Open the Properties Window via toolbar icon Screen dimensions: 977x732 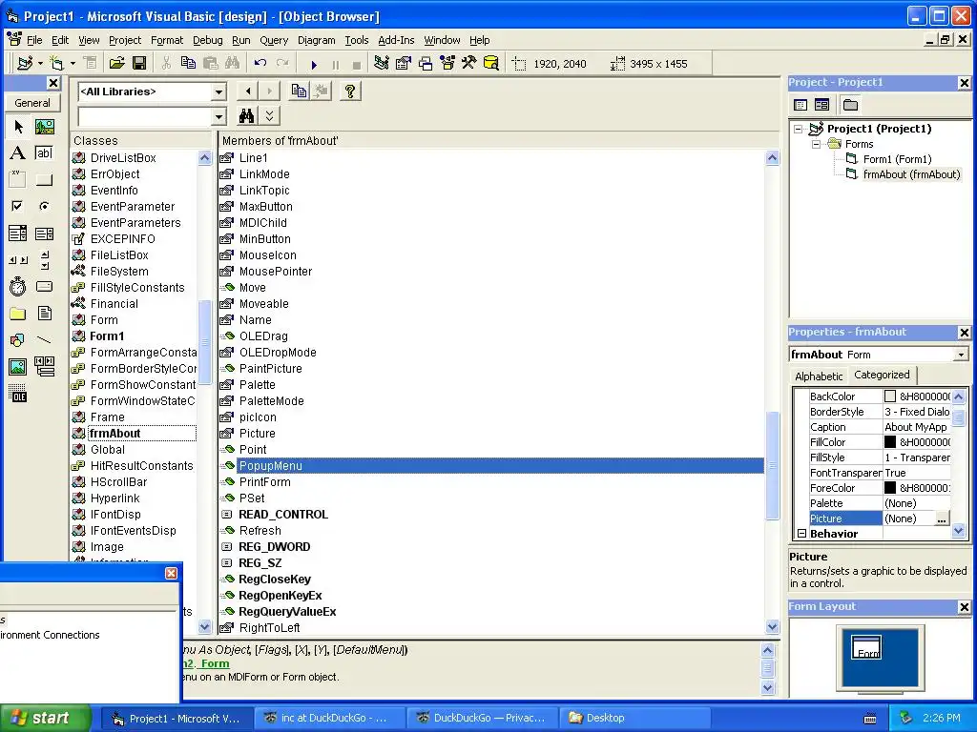tap(404, 64)
